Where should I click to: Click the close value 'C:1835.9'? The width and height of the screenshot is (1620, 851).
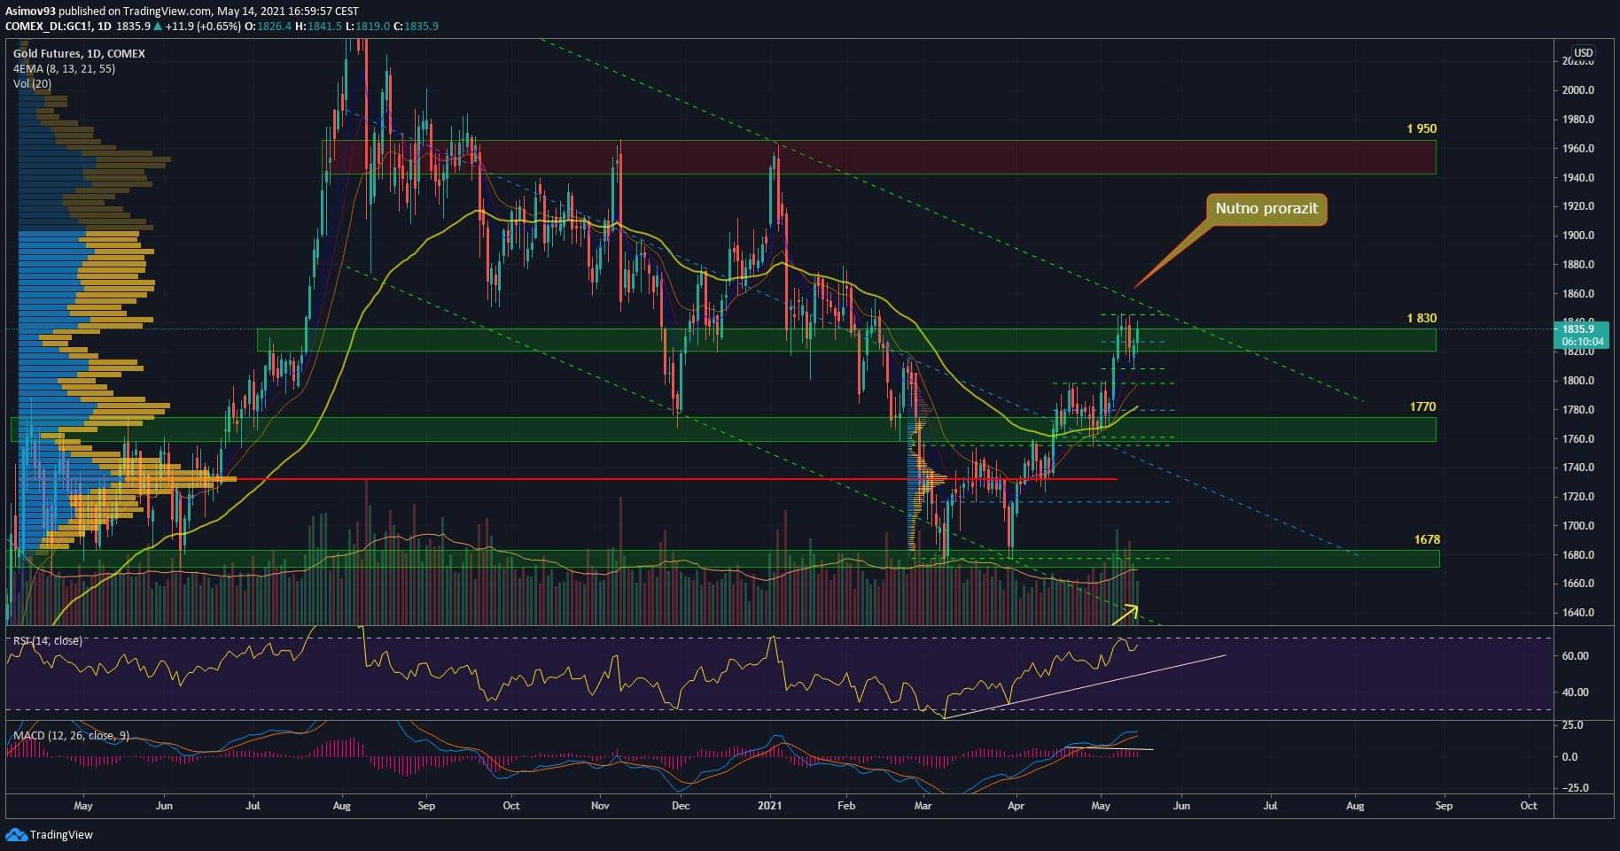coord(416,27)
